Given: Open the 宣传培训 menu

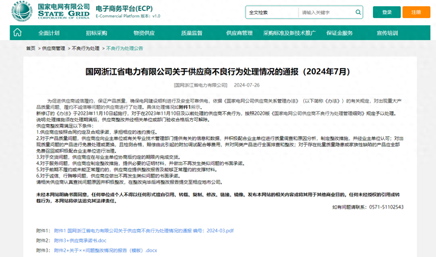Looking at the screenshot, I should (x=387, y=33).
